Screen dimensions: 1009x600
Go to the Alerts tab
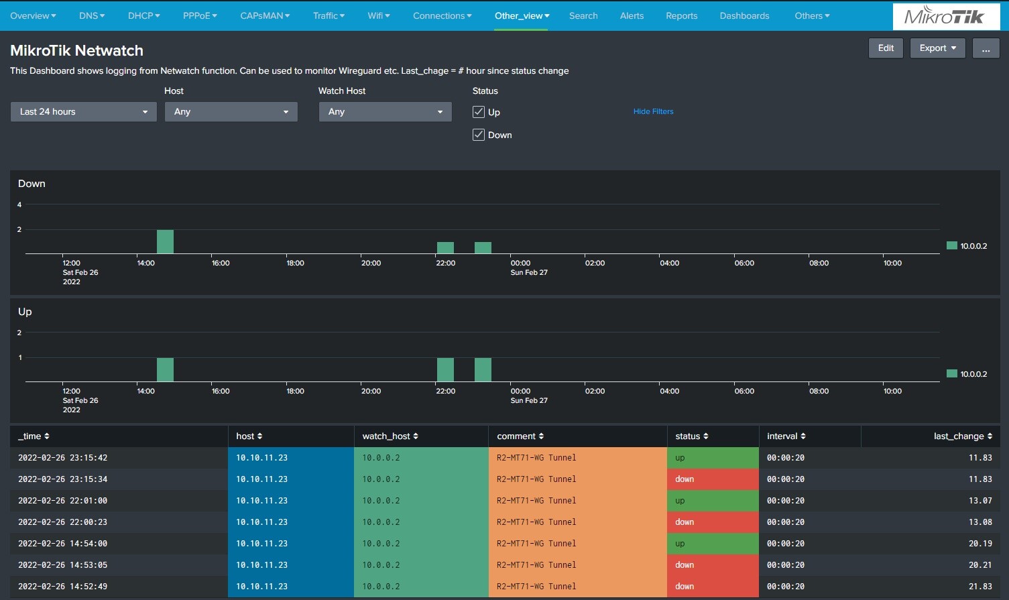[632, 15]
